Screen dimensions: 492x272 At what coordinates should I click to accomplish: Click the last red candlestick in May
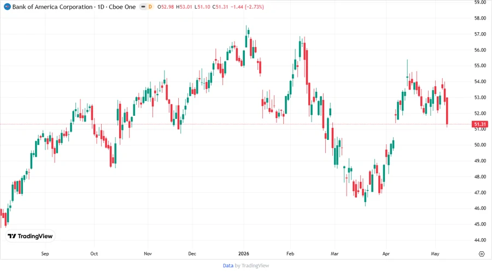(x=447, y=111)
